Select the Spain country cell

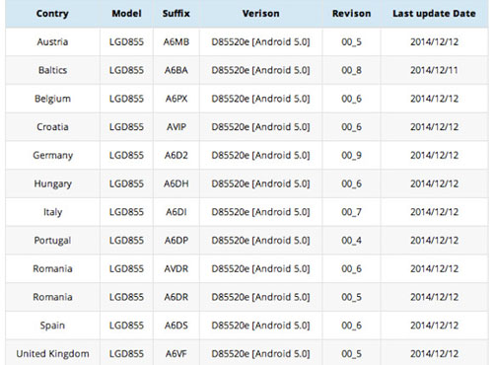[x=52, y=326]
